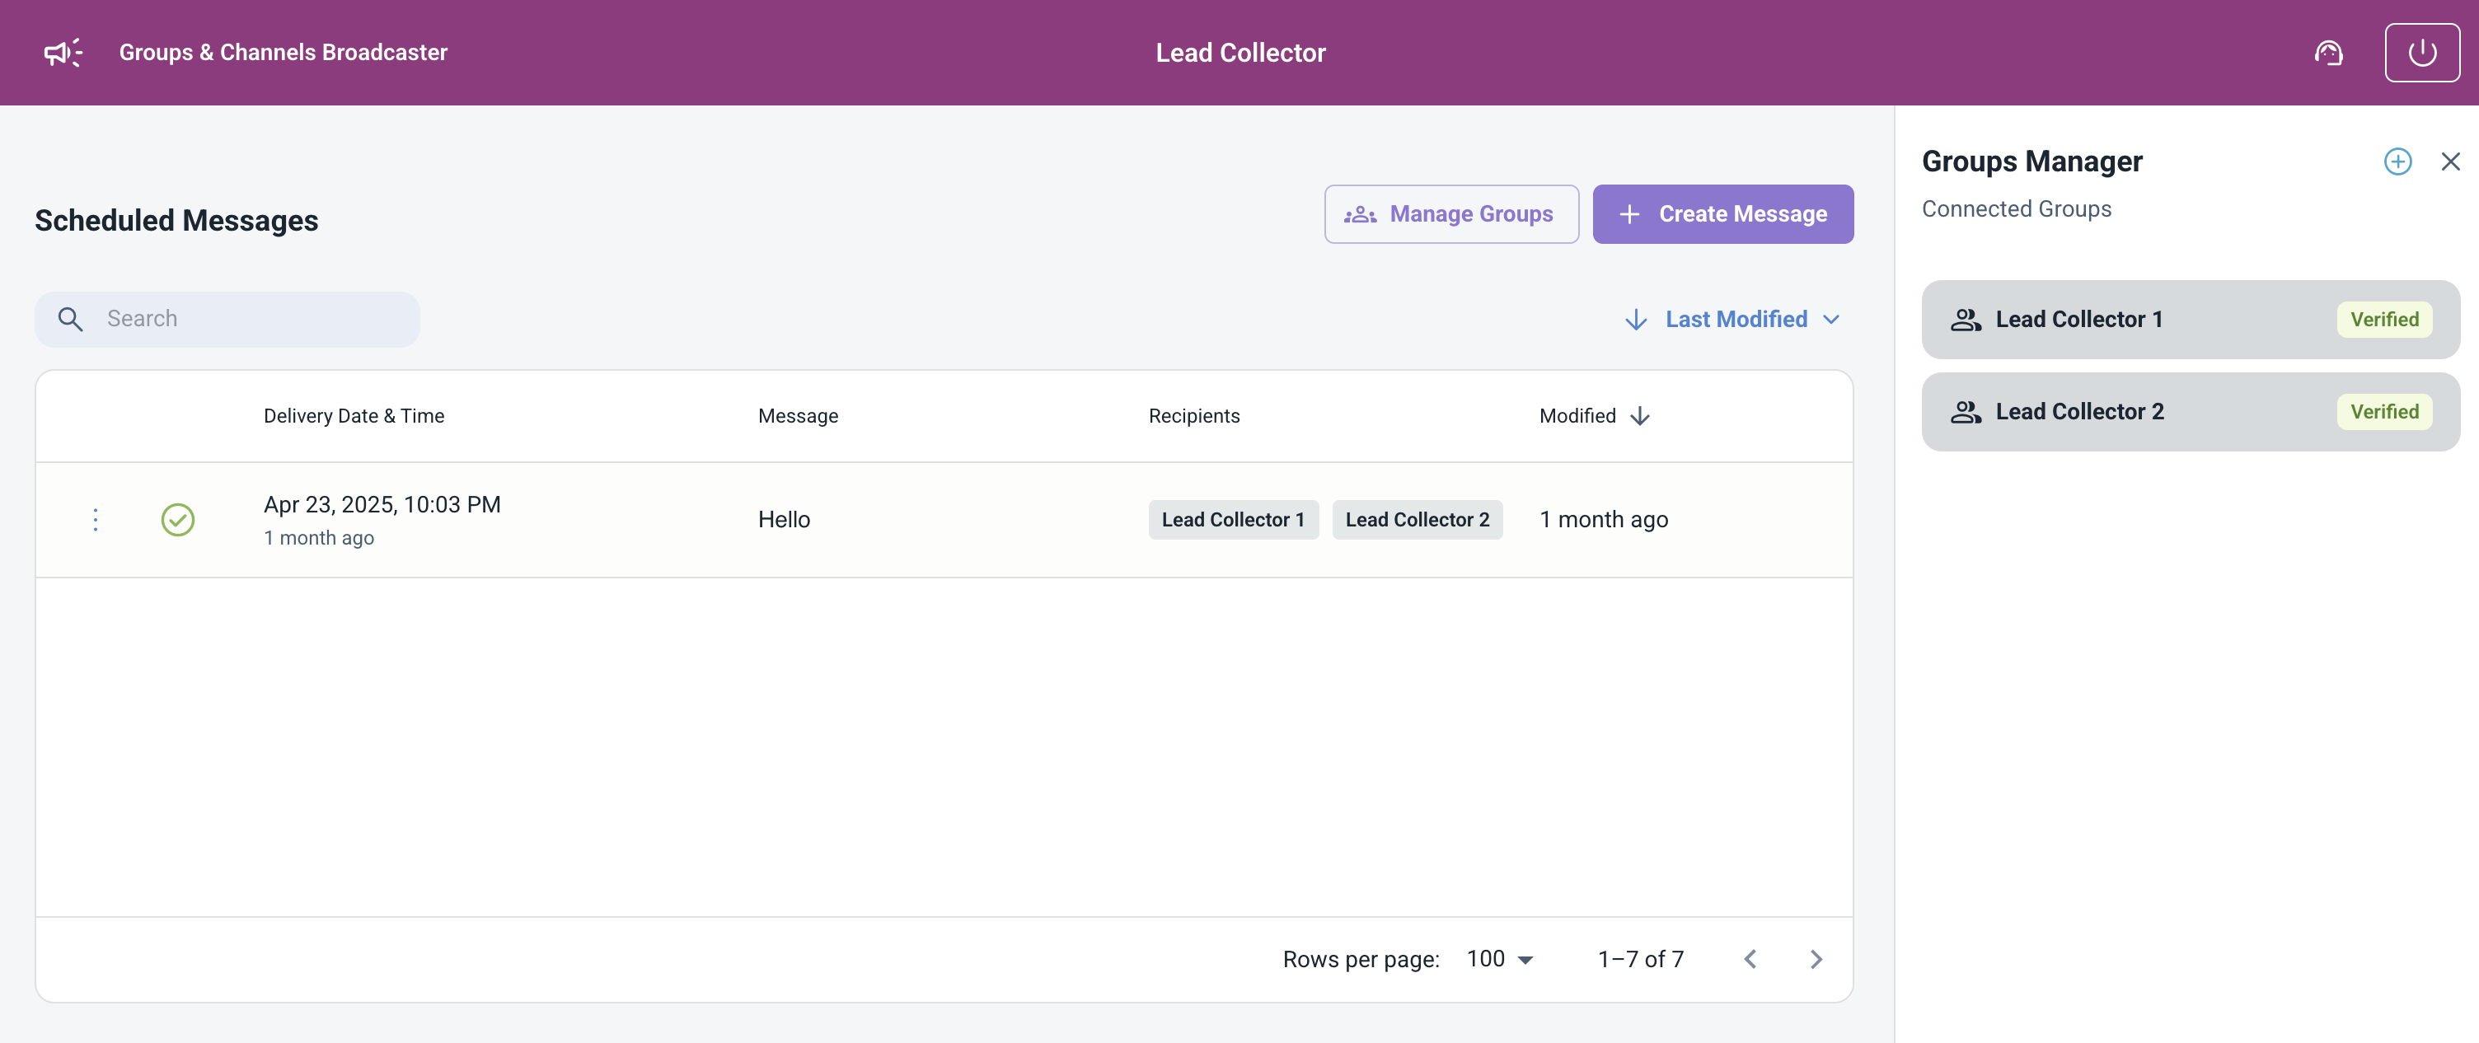Click Verified badge of Lead Collector 1
This screenshot has height=1043, width=2479.
tap(2383, 320)
